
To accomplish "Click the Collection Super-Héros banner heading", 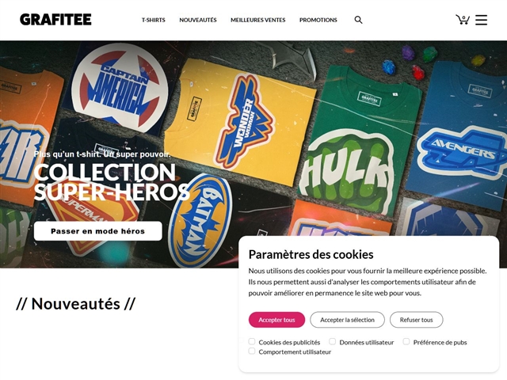I will pos(112,182).
